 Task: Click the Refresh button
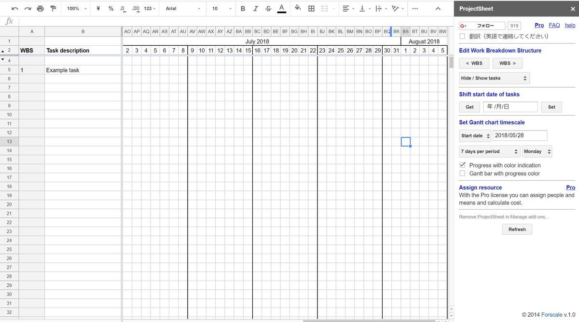517,229
